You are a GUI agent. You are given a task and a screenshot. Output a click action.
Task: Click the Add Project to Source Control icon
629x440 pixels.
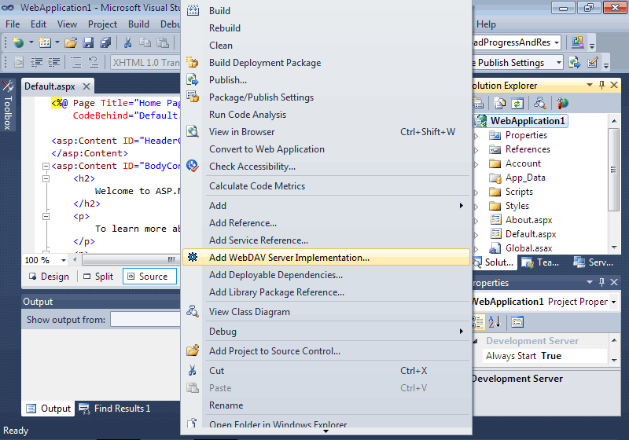[x=193, y=350]
